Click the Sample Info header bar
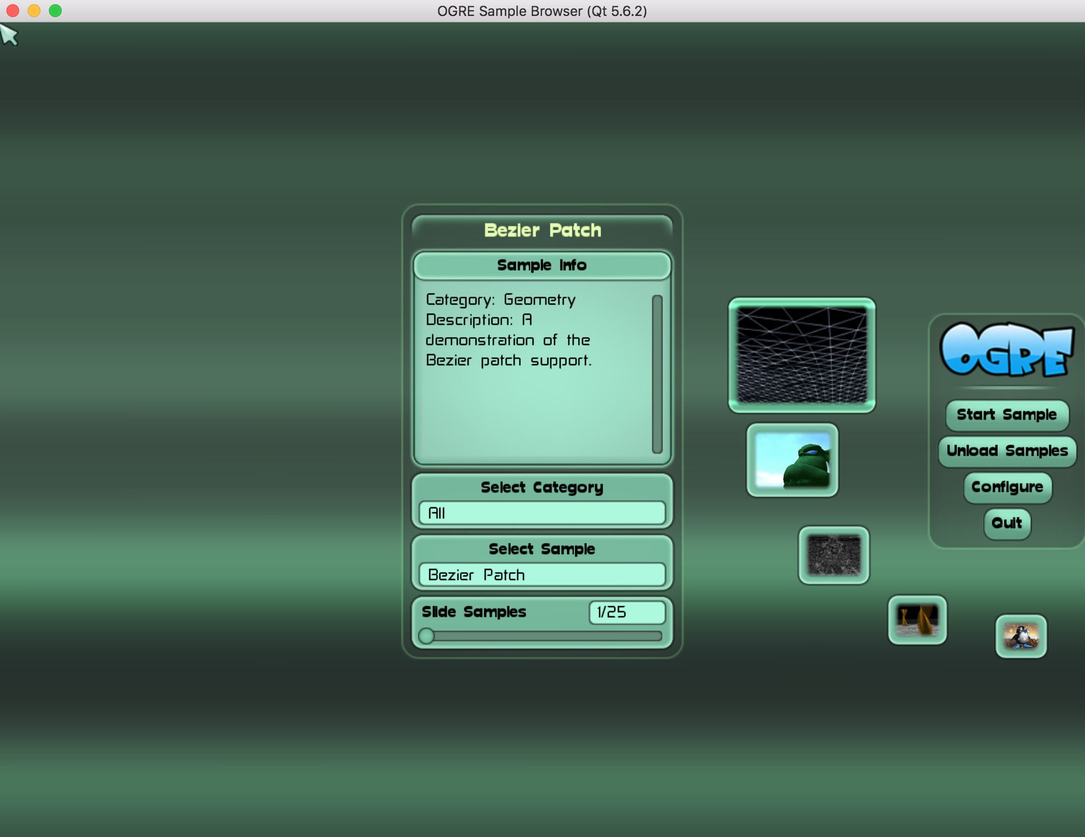 [541, 265]
